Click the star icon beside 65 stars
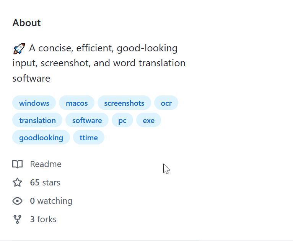This screenshot has width=293, height=241. pyautogui.click(x=17, y=182)
